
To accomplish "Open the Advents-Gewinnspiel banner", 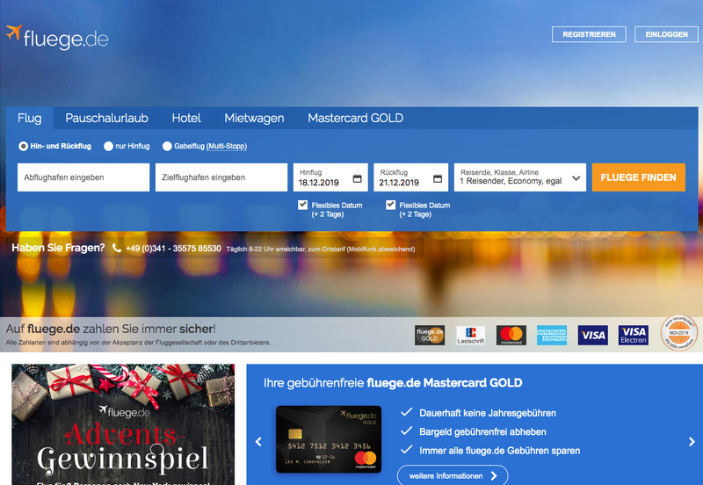I will point(123,424).
